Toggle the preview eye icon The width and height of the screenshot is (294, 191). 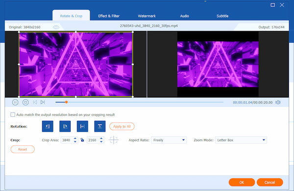click(56, 27)
